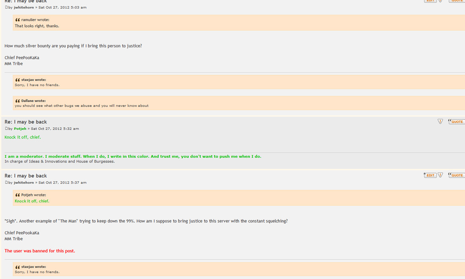Click report icon on Potjeh's post
Screen dimensions: 465x279
point(440,122)
